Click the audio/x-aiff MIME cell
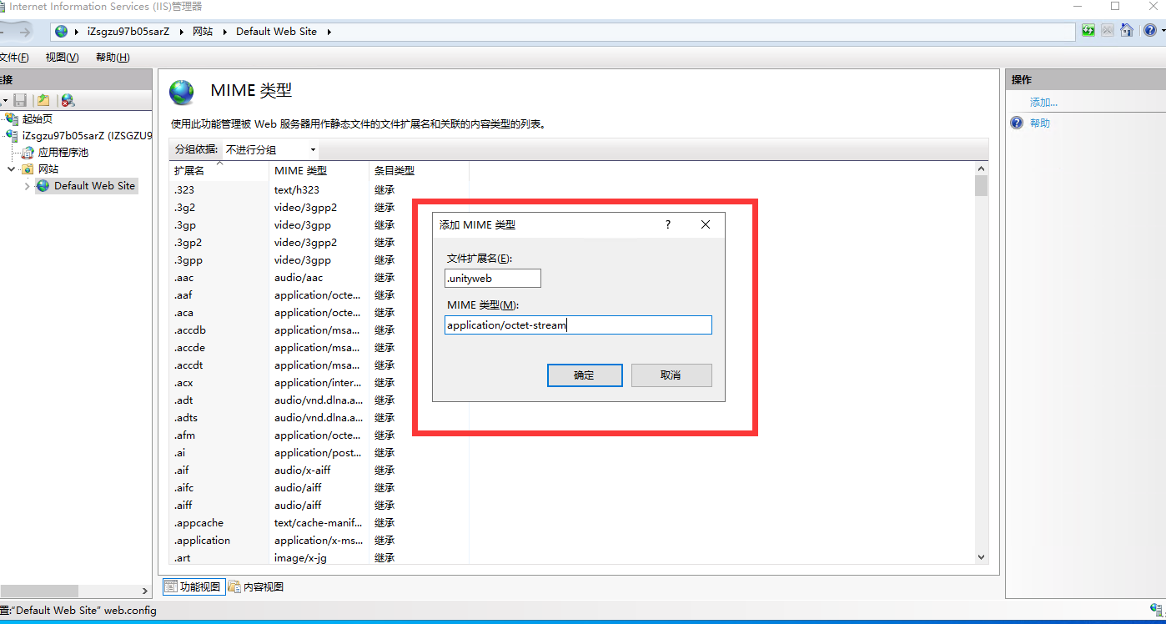Screen dimensions: 1166x624 303,471
